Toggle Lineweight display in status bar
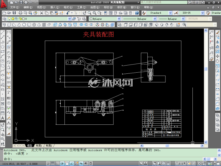 click(x=86, y=164)
